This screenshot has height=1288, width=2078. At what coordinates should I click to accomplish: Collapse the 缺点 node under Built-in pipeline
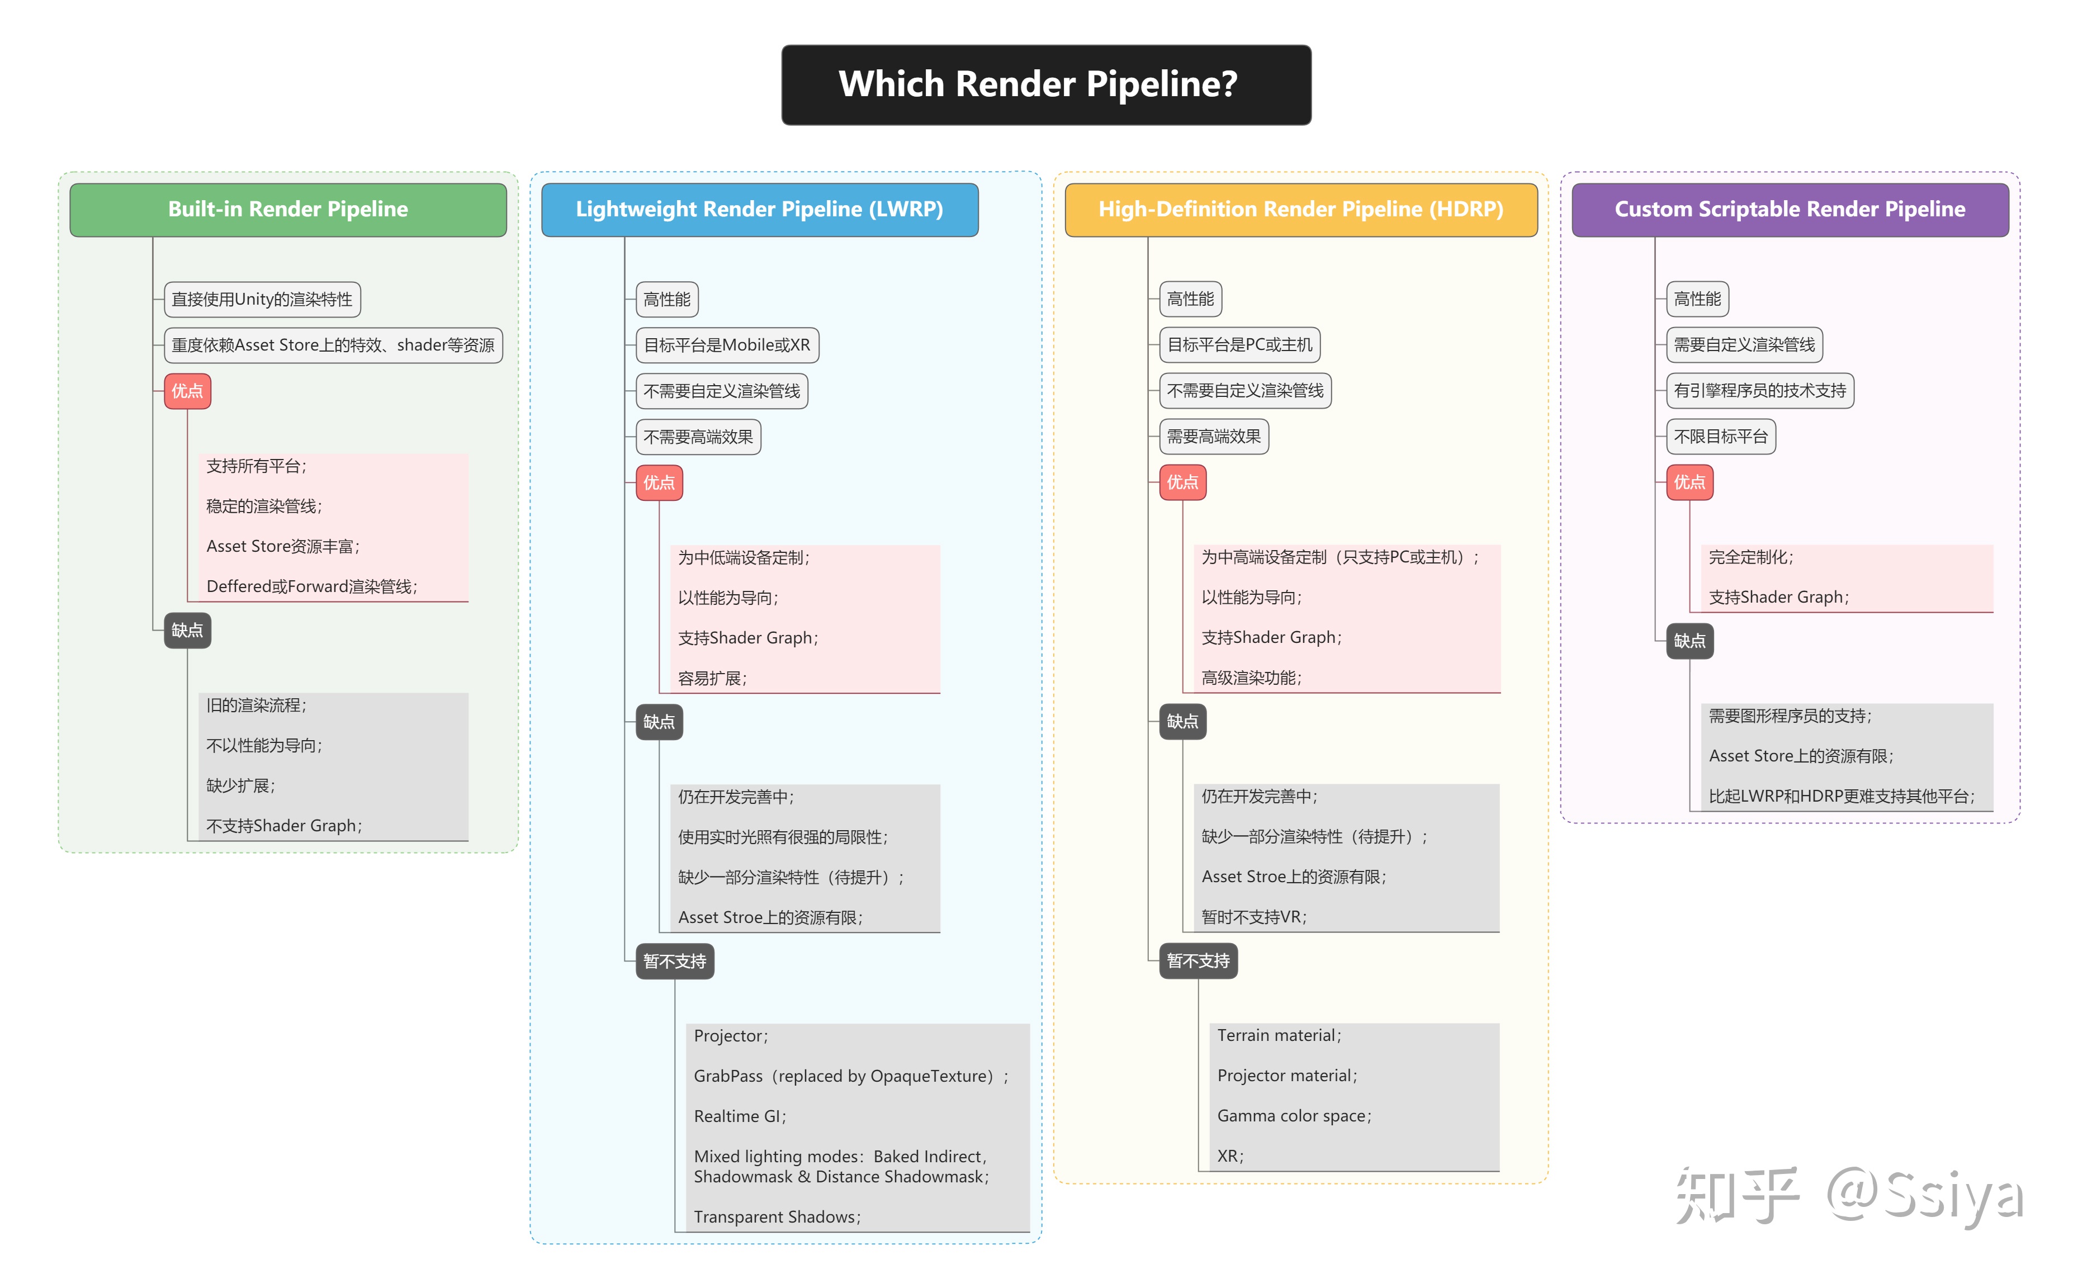187,631
